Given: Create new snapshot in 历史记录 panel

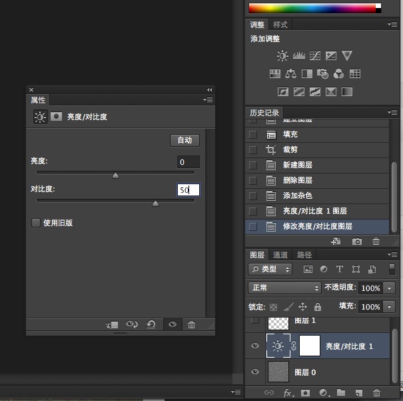Looking at the screenshot, I should 357,242.
